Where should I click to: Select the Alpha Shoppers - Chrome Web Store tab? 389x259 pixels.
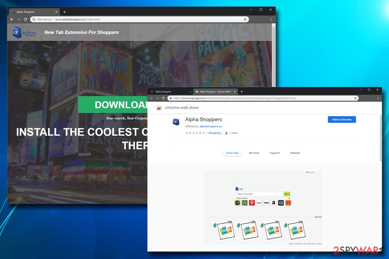point(215,92)
